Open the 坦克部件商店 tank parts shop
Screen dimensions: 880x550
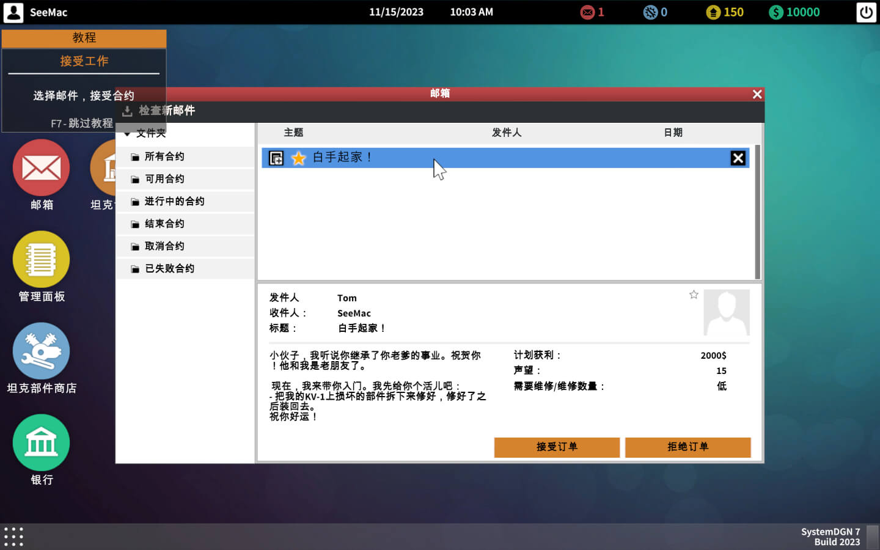coord(41,351)
